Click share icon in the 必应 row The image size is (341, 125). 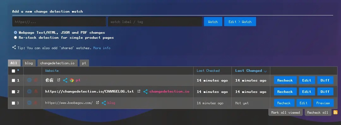(x=65, y=80)
